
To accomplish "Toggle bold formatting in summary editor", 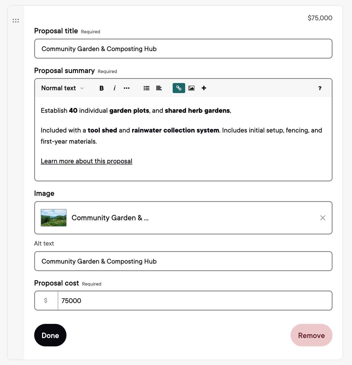I will click(x=101, y=88).
